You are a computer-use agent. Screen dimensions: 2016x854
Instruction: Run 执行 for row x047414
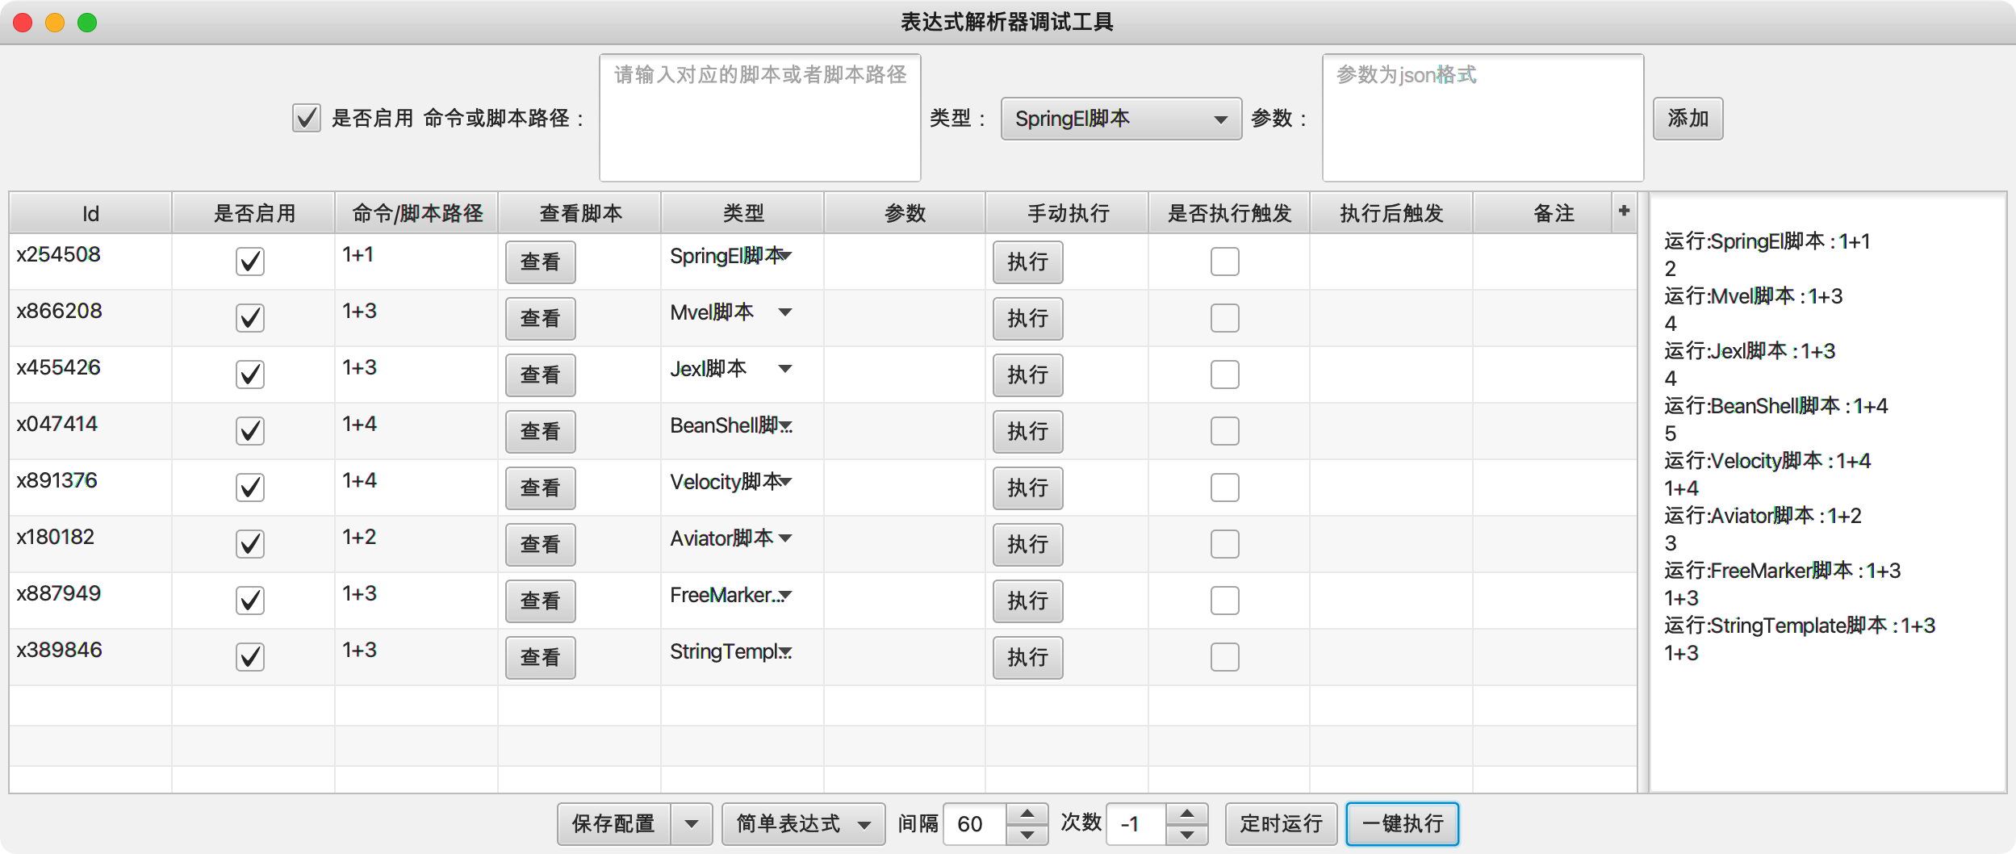tap(1027, 432)
